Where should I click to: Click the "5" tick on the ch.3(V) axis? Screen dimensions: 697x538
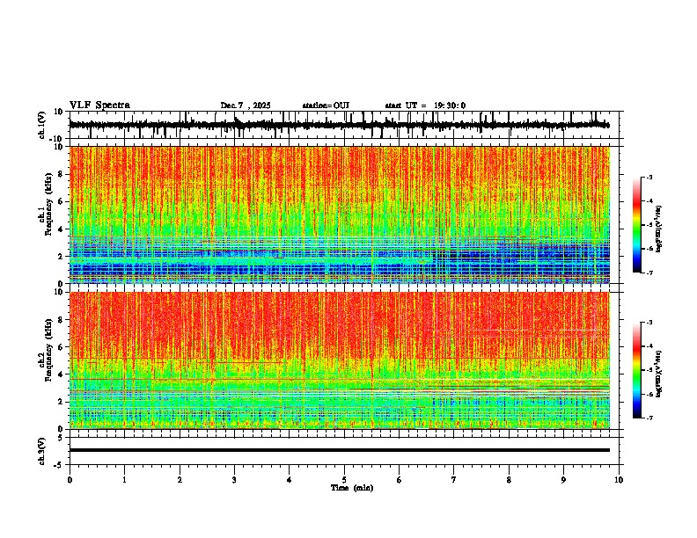tap(62, 438)
